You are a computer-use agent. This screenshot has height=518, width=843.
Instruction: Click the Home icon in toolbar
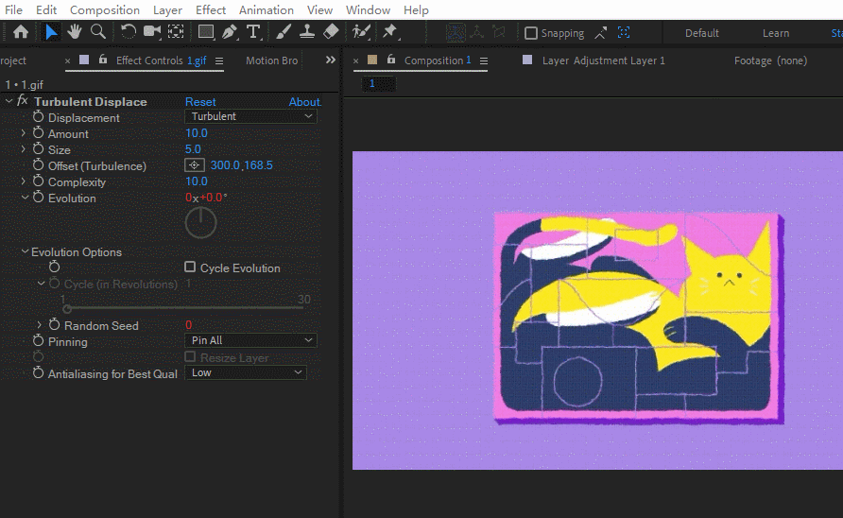(21, 32)
